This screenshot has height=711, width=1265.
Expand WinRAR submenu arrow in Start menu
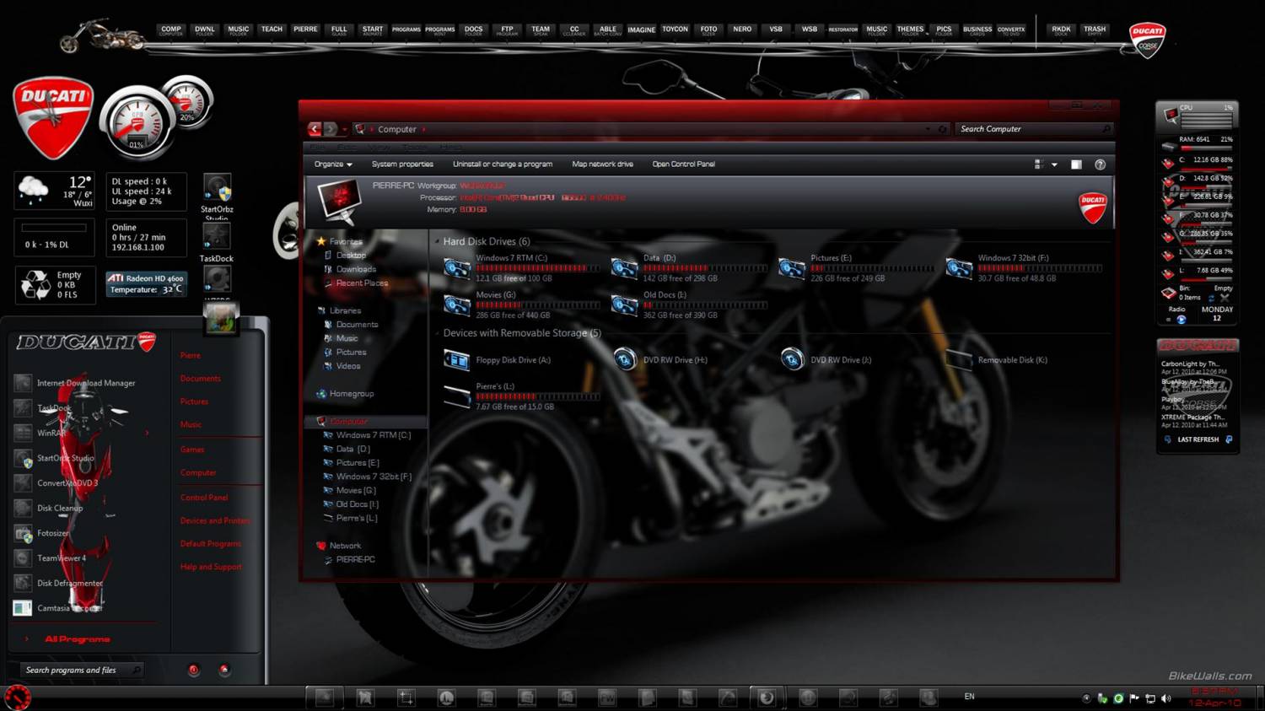(x=148, y=433)
